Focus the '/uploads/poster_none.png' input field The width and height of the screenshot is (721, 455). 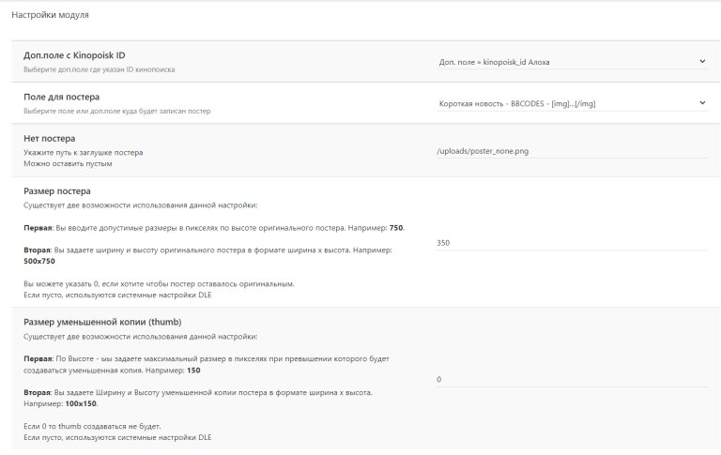pos(572,151)
